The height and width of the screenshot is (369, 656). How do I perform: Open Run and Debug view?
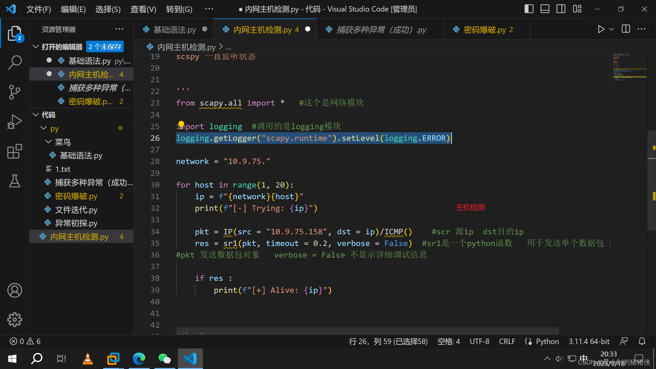coord(15,122)
